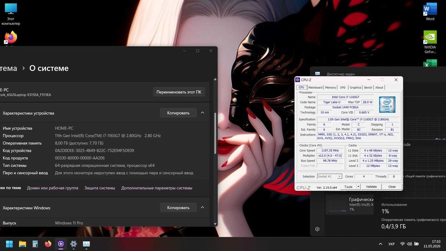Click the Tiger Lake-U code name value
446x251 pixels.
(331, 102)
